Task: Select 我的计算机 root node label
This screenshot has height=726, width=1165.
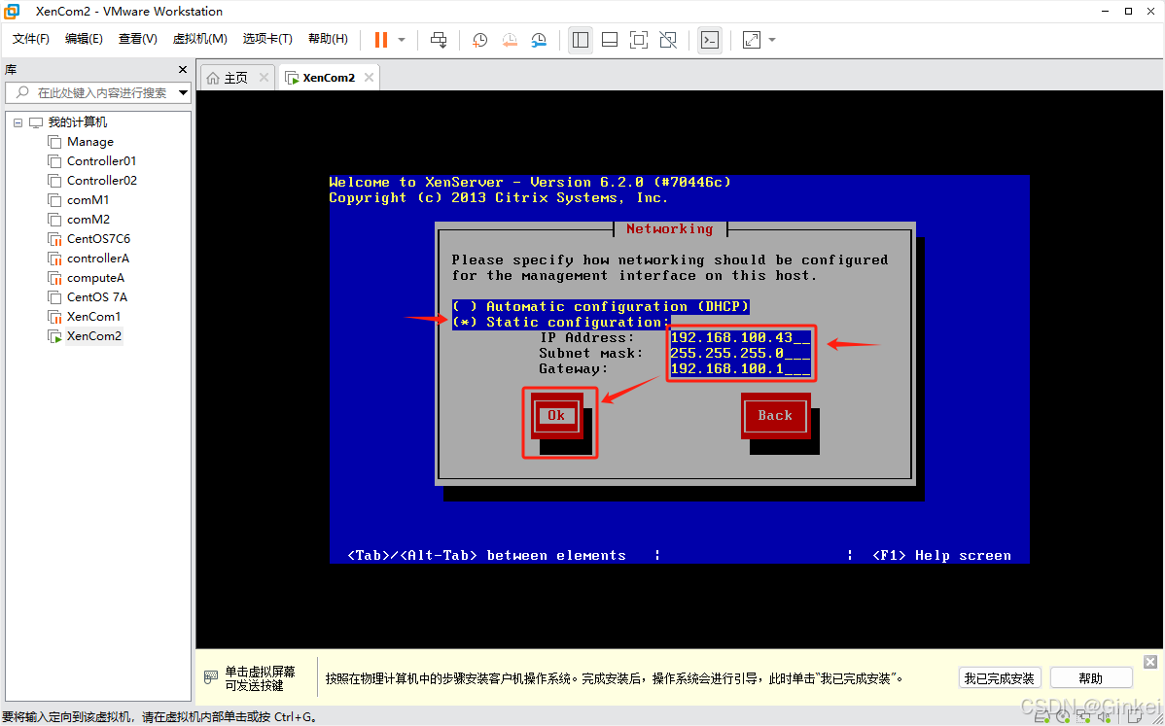Action: point(77,122)
